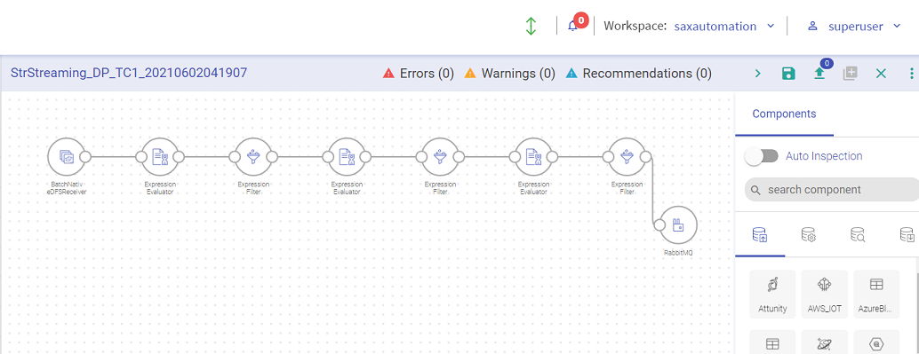
Task: Click the first Expression Evaluator node
Action: pyautogui.click(x=160, y=157)
